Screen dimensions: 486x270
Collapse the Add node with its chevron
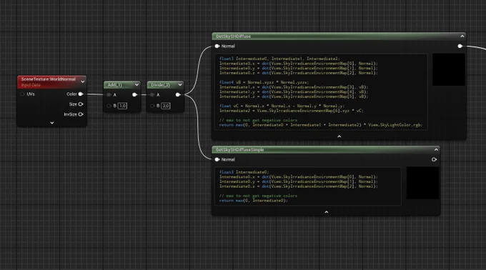[137, 84]
